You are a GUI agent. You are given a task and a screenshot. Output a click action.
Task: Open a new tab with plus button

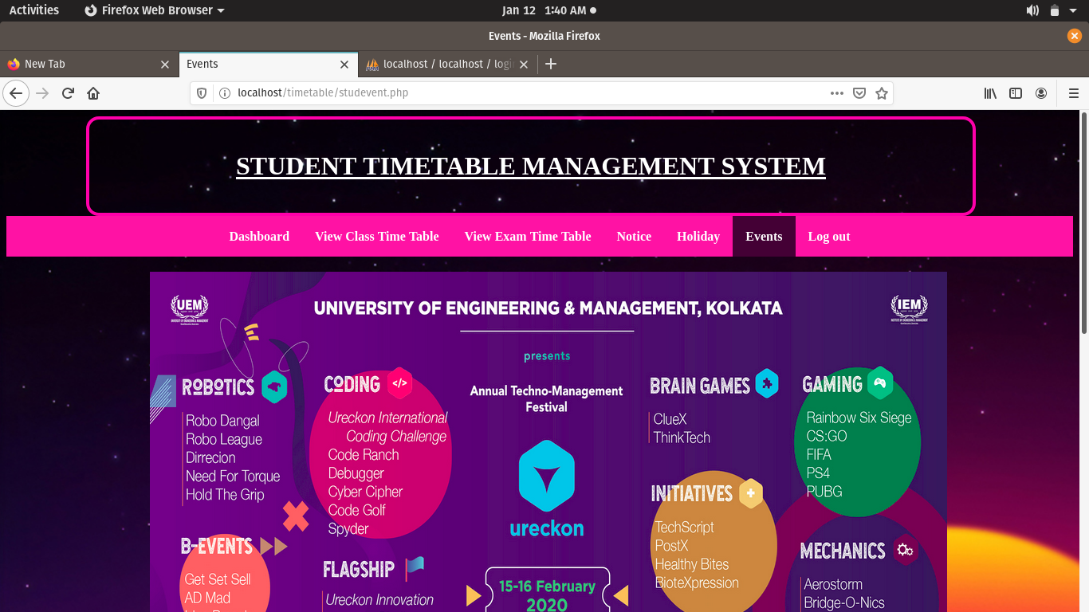(551, 64)
